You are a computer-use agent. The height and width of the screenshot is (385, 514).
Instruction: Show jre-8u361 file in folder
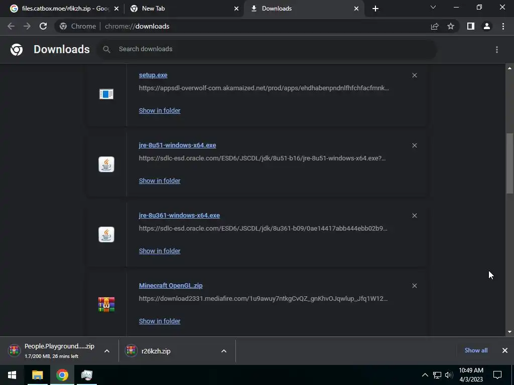(x=160, y=251)
